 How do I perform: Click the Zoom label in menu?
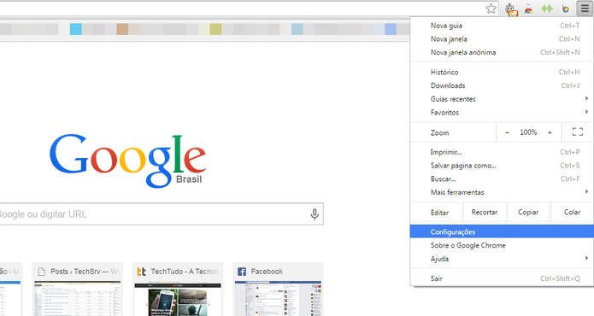pyautogui.click(x=440, y=133)
